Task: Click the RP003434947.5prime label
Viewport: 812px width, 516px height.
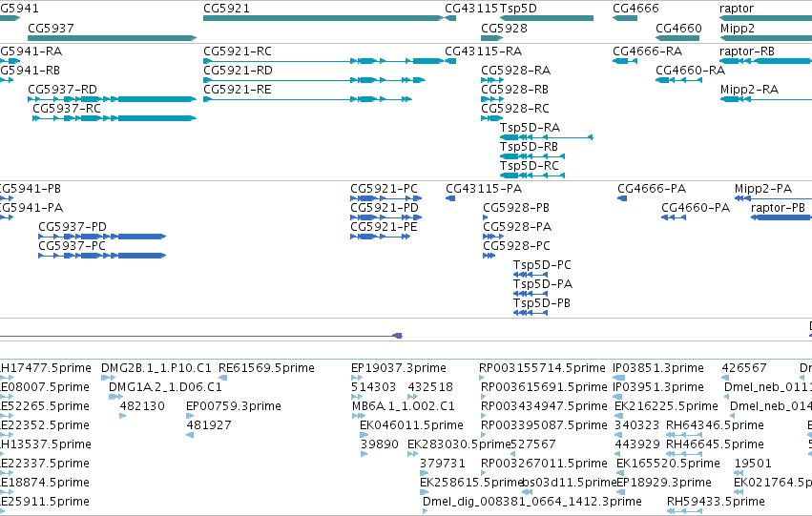Action: [544, 405]
